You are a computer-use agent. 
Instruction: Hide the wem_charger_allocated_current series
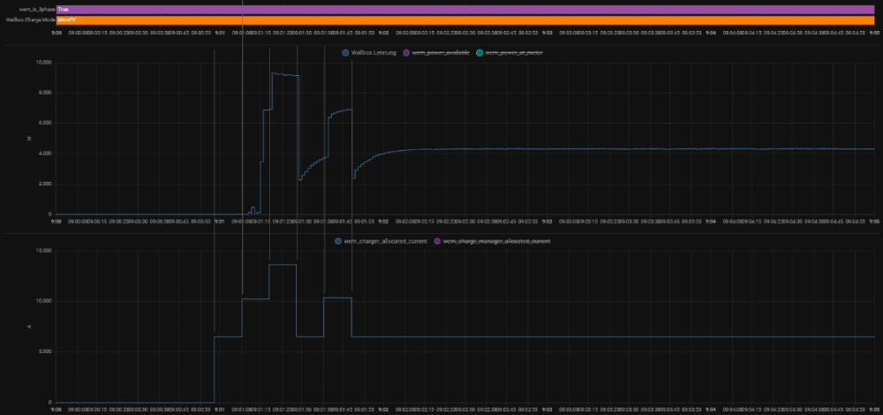(x=386, y=240)
